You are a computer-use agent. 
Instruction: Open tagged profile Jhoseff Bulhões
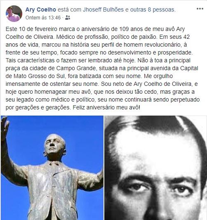103,9
